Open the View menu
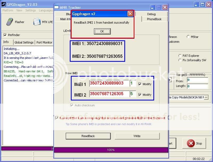 [x=19, y=10]
